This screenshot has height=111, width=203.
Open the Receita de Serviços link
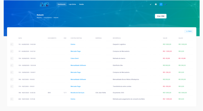[x=77, y=93]
